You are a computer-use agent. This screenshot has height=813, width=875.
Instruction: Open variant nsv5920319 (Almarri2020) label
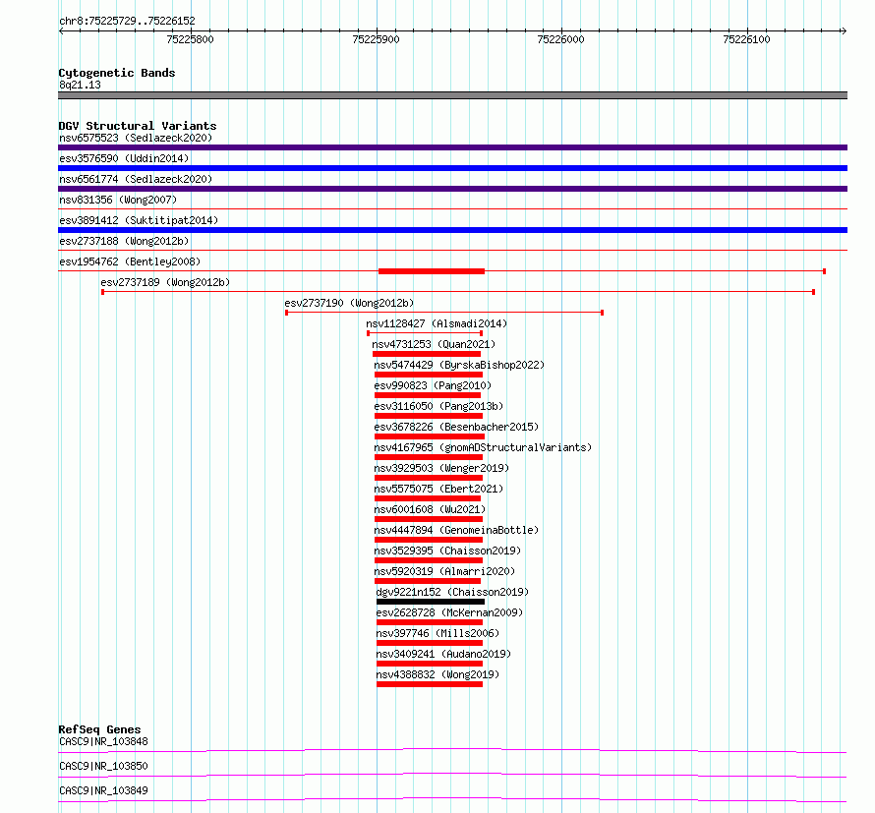click(444, 571)
